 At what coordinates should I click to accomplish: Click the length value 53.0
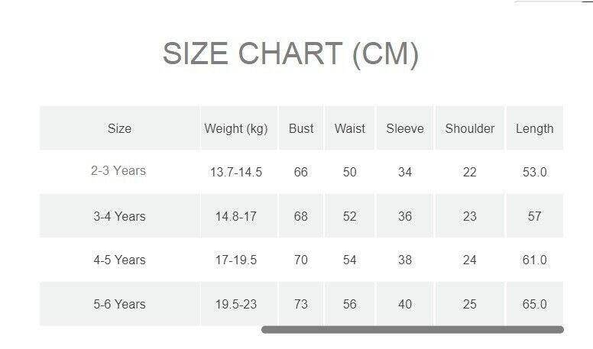[x=535, y=172]
